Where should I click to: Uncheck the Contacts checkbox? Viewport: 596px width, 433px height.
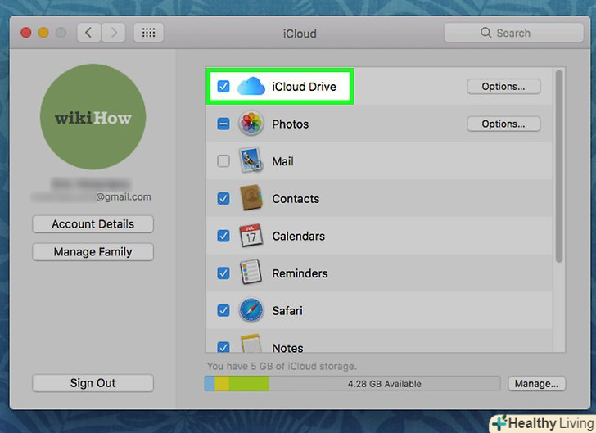click(223, 198)
